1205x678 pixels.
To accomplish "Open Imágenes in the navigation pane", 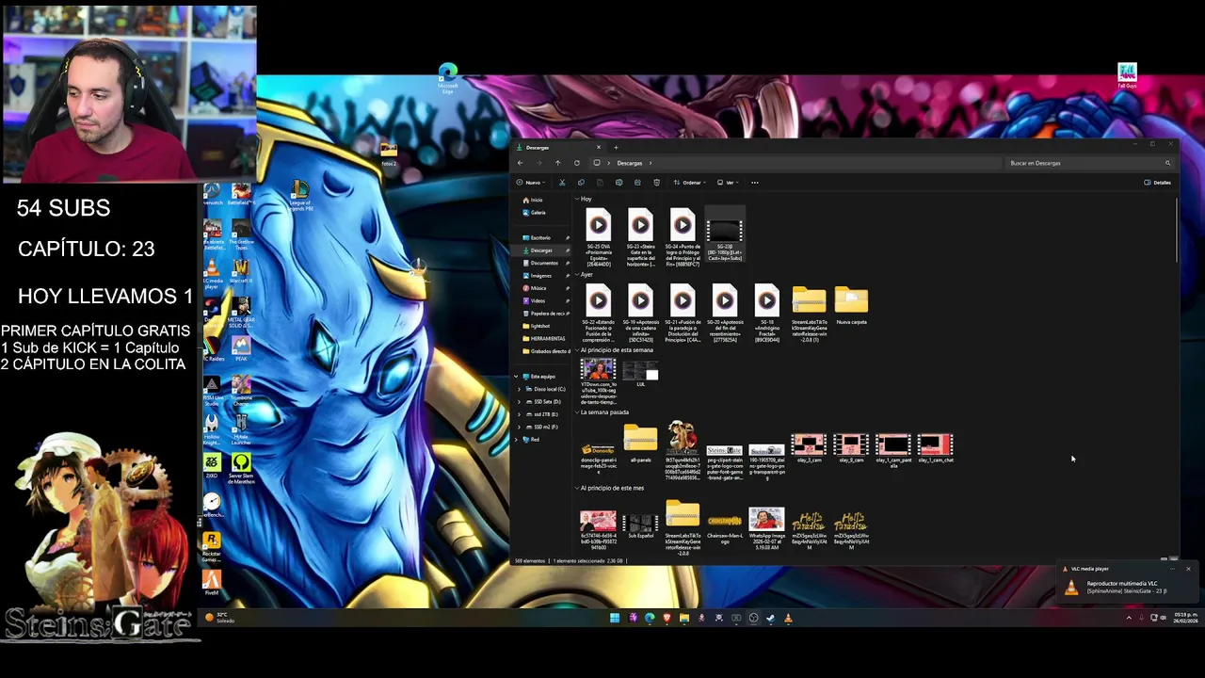I will pos(543,276).
